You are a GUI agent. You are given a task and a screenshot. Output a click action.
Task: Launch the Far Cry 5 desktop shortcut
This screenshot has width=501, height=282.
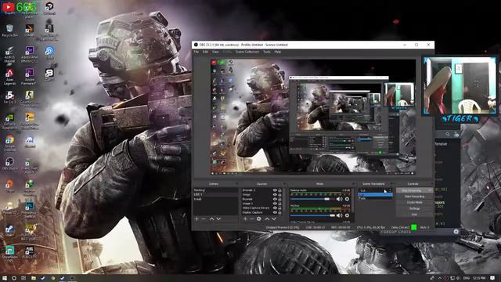[x=9, y=97]
